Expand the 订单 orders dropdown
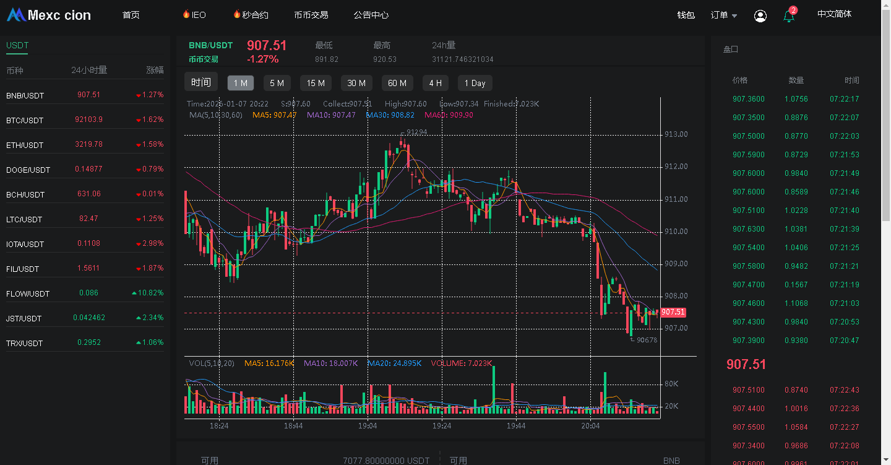 [724, 15]
